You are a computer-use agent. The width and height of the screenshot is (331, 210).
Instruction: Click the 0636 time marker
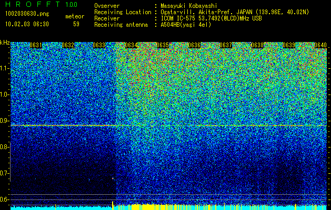tap(194, 45)
